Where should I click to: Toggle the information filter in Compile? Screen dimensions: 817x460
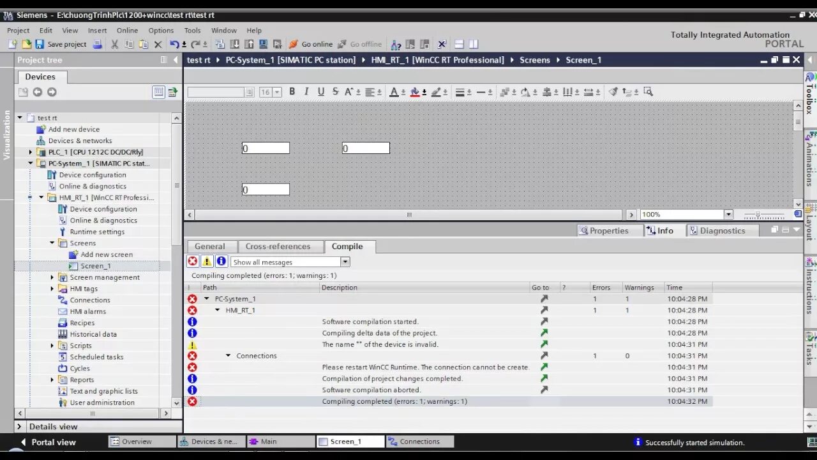[x=221, y=261]
